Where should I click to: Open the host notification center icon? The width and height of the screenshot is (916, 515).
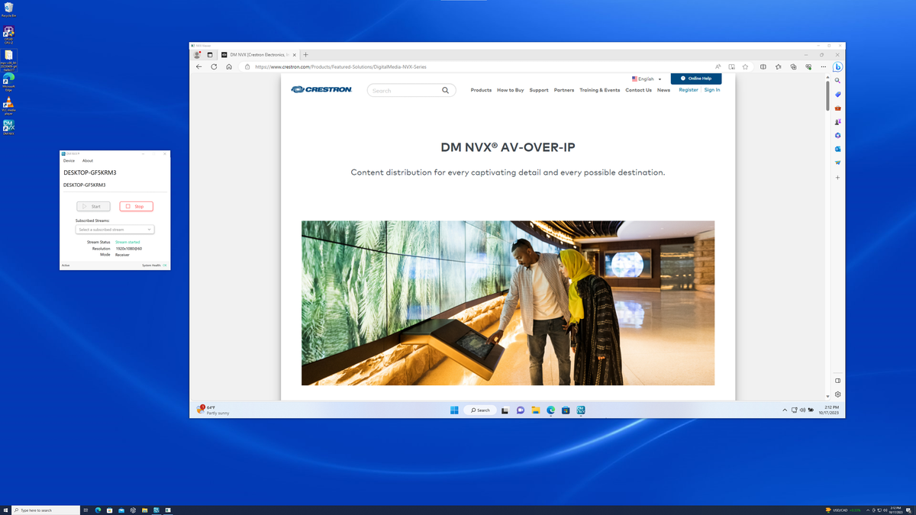(910, 510)
